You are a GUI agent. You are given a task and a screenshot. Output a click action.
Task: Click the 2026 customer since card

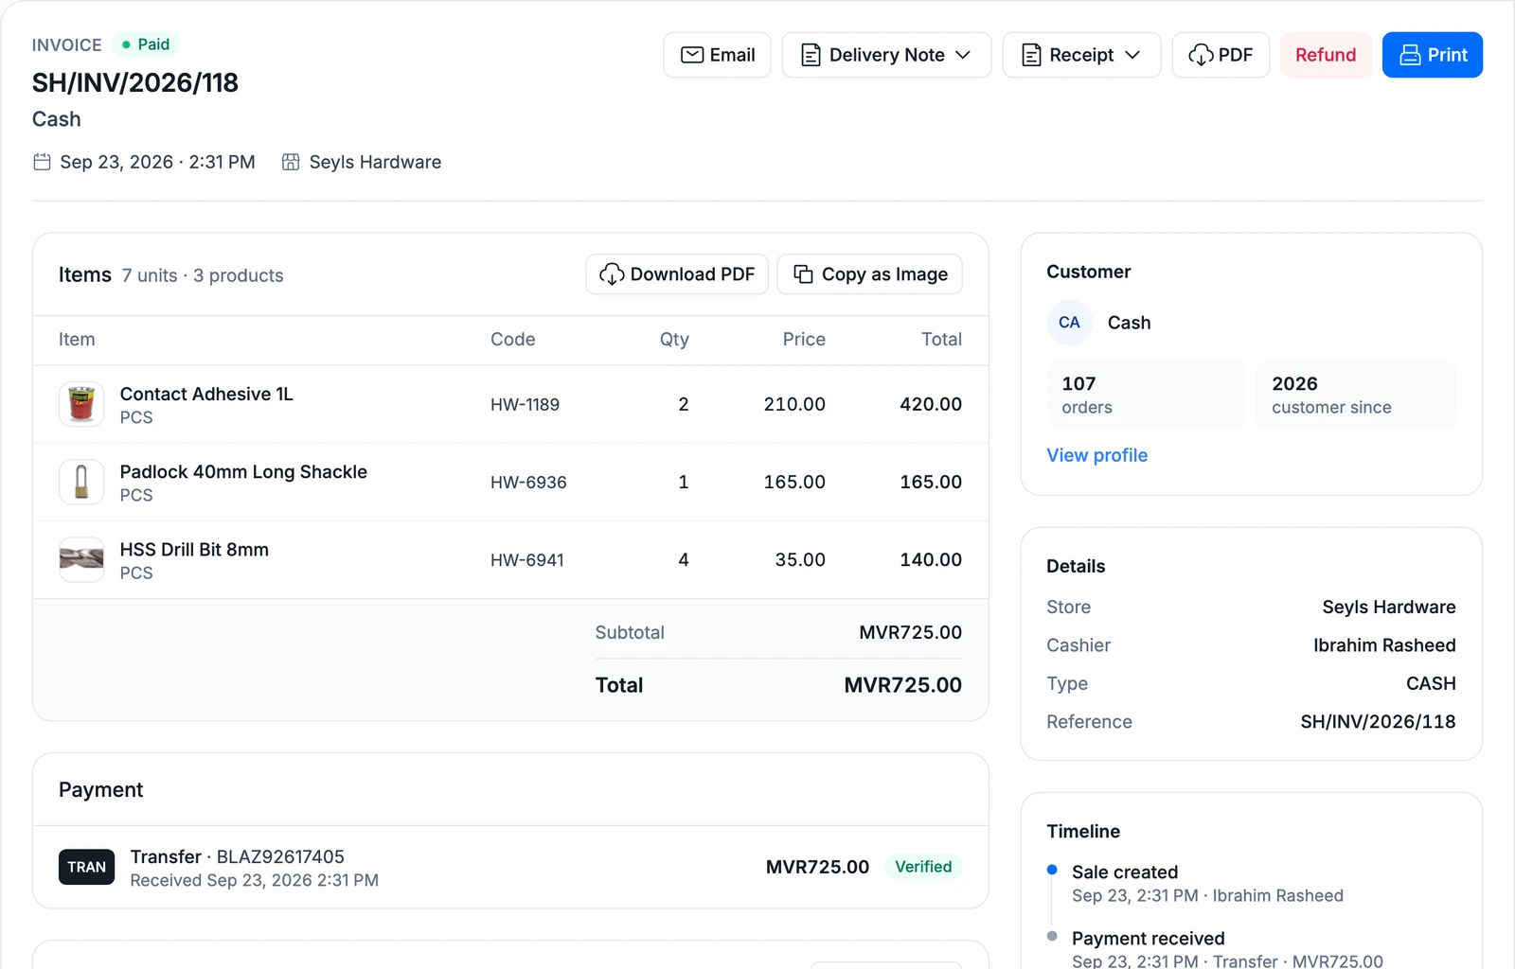(1356, 394)
